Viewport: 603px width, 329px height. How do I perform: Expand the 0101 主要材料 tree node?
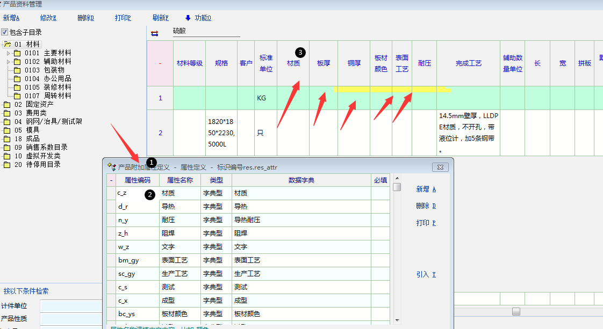(x=8, y=53)
